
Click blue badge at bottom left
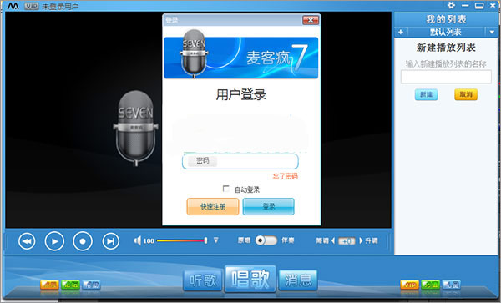(91, 285)
